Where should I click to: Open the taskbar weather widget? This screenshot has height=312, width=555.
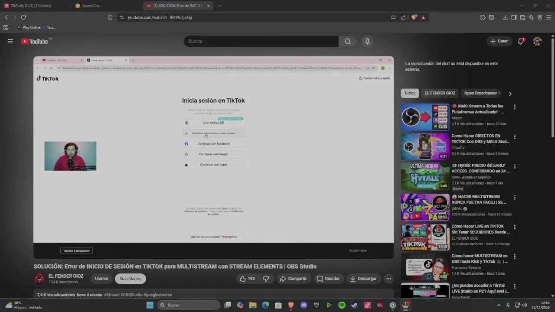[24, 305]
